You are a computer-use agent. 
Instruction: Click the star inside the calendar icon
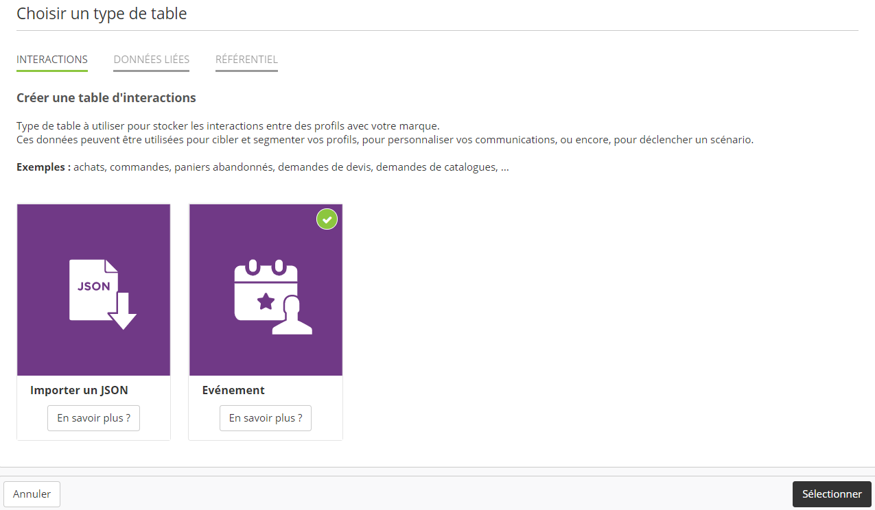[266, 302]
